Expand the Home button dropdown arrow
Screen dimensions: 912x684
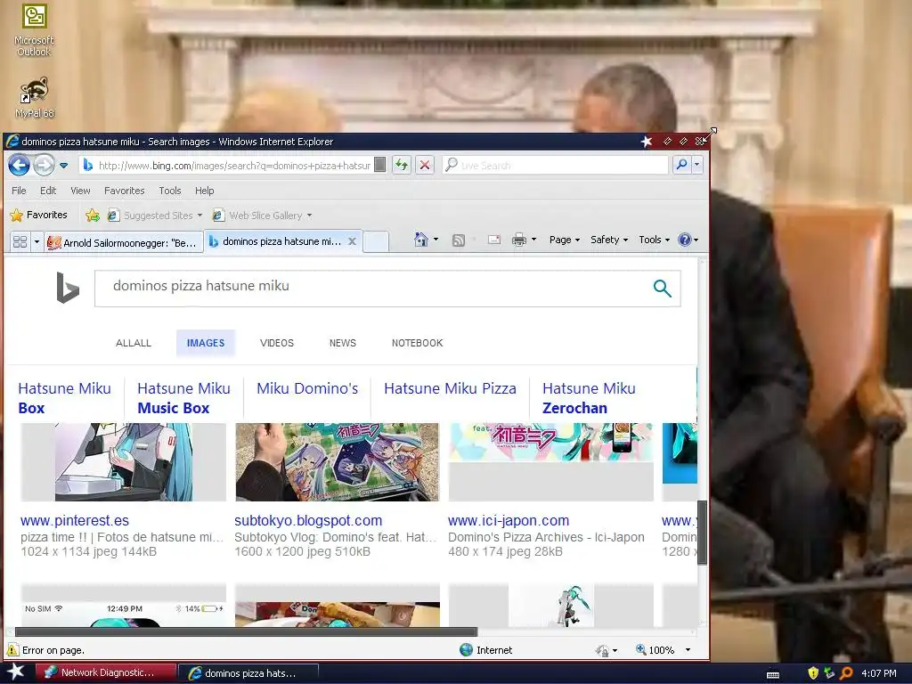(x=436, y=240)
